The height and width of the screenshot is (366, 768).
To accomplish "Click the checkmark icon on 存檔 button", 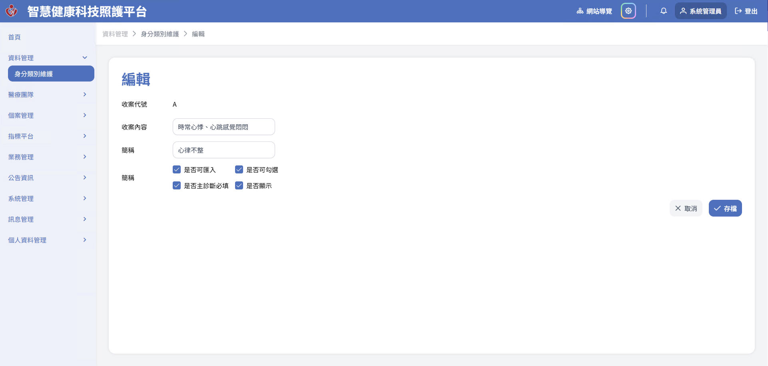I will tap(717, 209).
